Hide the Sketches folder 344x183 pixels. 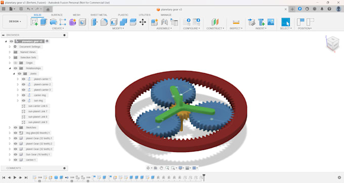point(15,128)
